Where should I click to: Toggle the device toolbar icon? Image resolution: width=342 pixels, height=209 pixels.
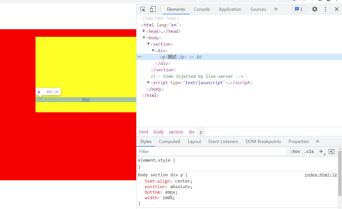(153, 9)
